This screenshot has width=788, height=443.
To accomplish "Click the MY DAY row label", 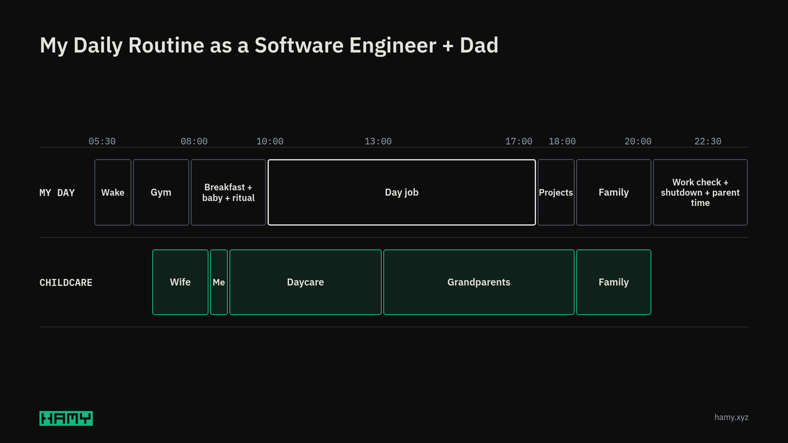I will 57,193.
